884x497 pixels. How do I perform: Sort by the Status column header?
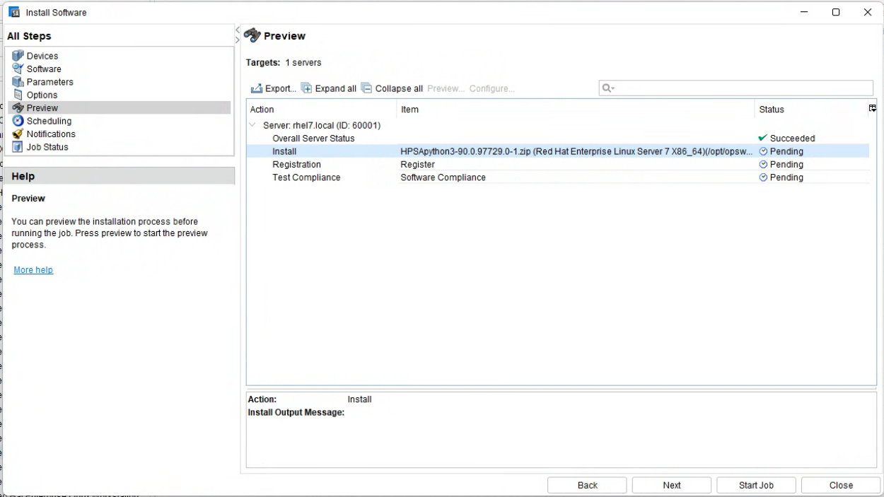click(811, 110)
